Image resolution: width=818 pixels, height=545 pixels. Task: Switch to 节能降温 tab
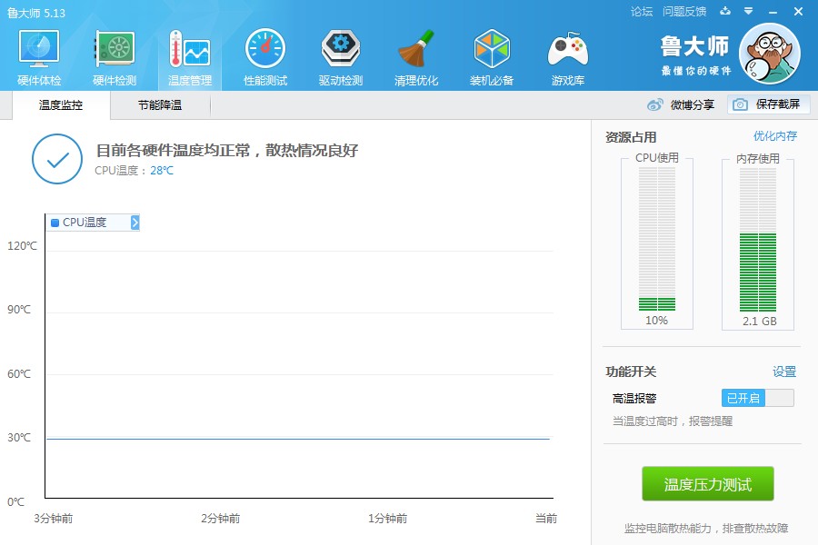click(160, 104)
